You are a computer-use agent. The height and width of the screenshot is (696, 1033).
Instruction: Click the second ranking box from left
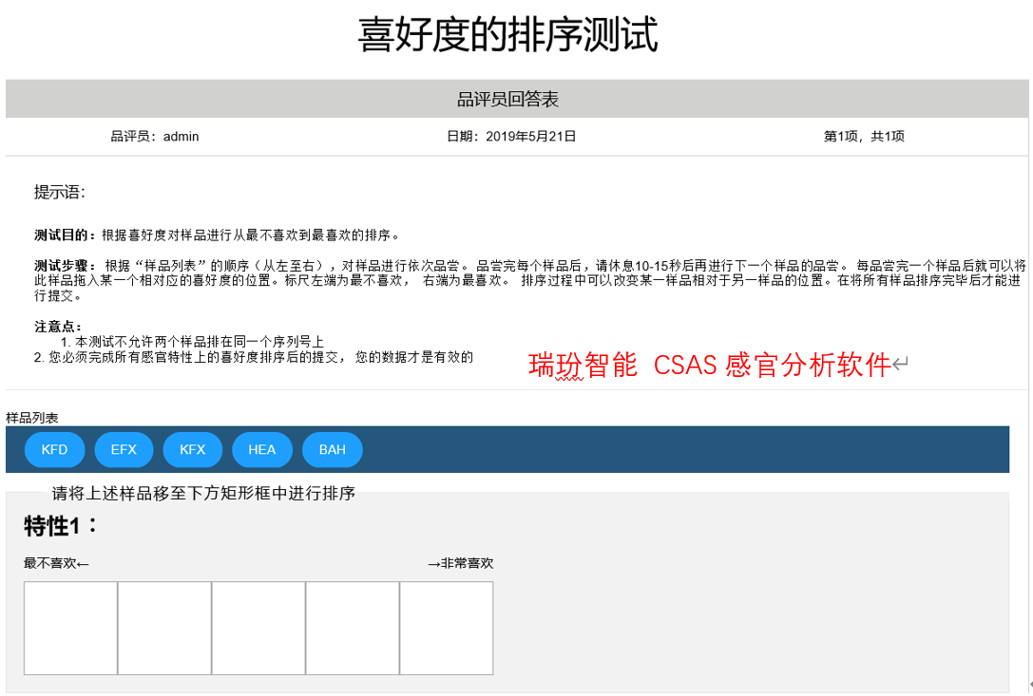click(164, 628)
